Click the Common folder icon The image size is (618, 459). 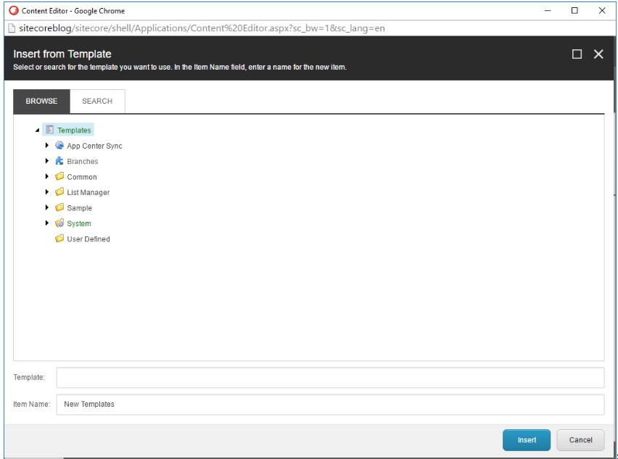tap(59, 176)
